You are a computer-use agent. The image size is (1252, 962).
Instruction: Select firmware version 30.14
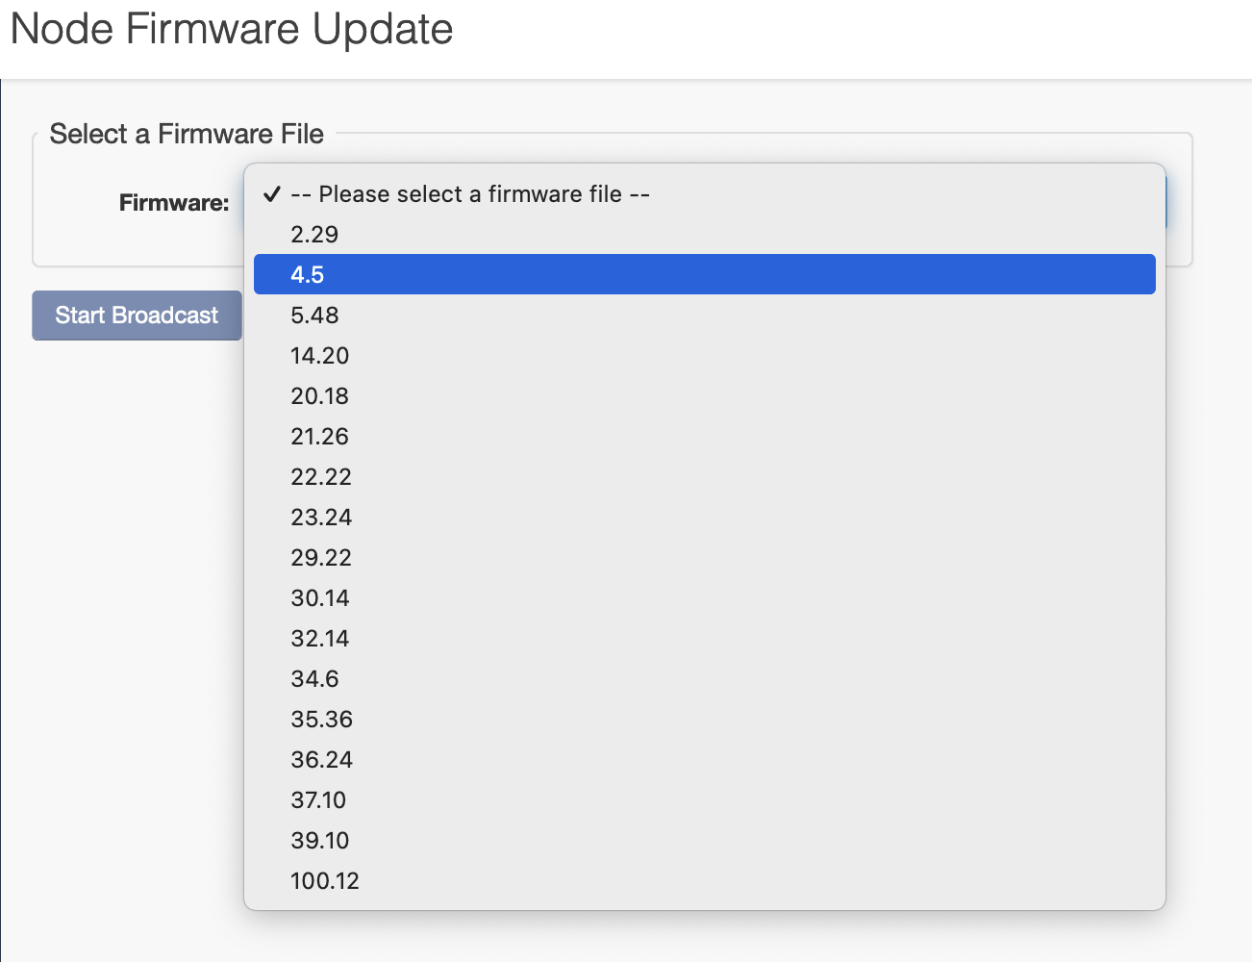(x=319, y=598)
